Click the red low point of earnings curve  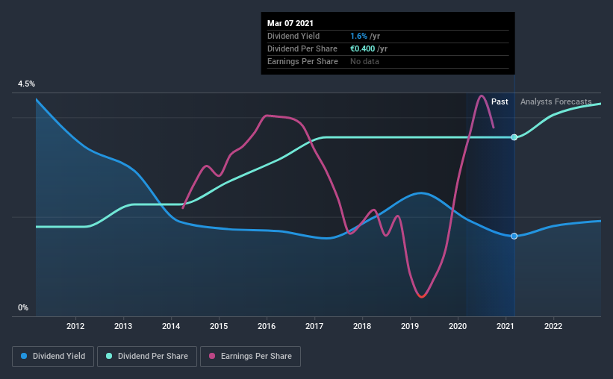click(x=421, y=296)
